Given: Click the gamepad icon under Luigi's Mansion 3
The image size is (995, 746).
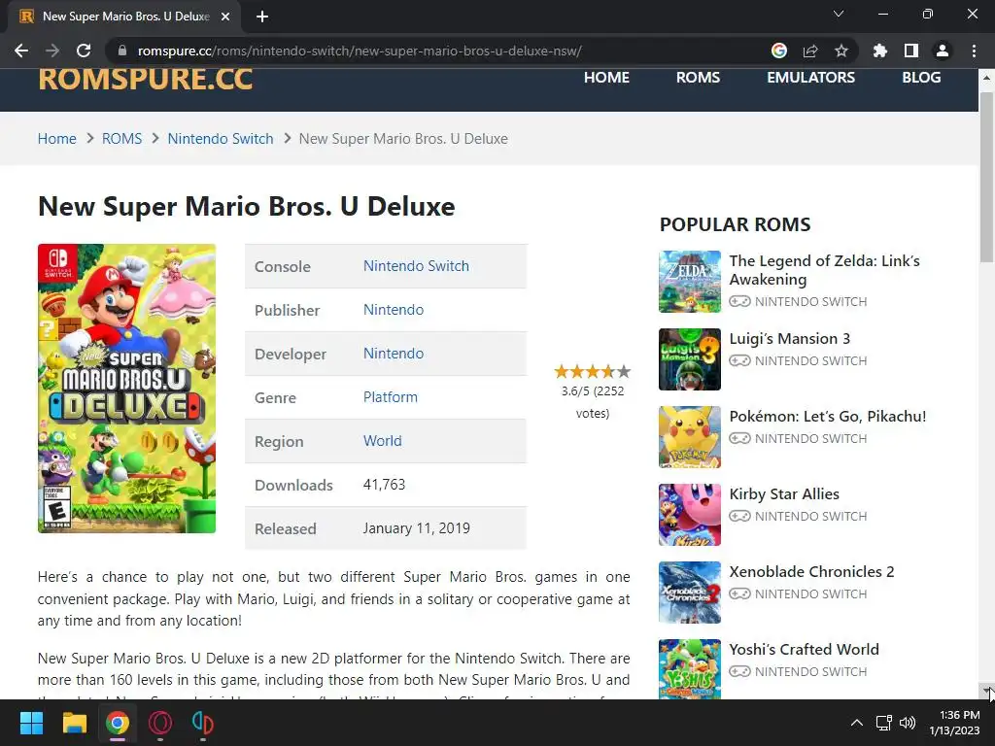Looking at the screenshot, I should coord(739,361).
